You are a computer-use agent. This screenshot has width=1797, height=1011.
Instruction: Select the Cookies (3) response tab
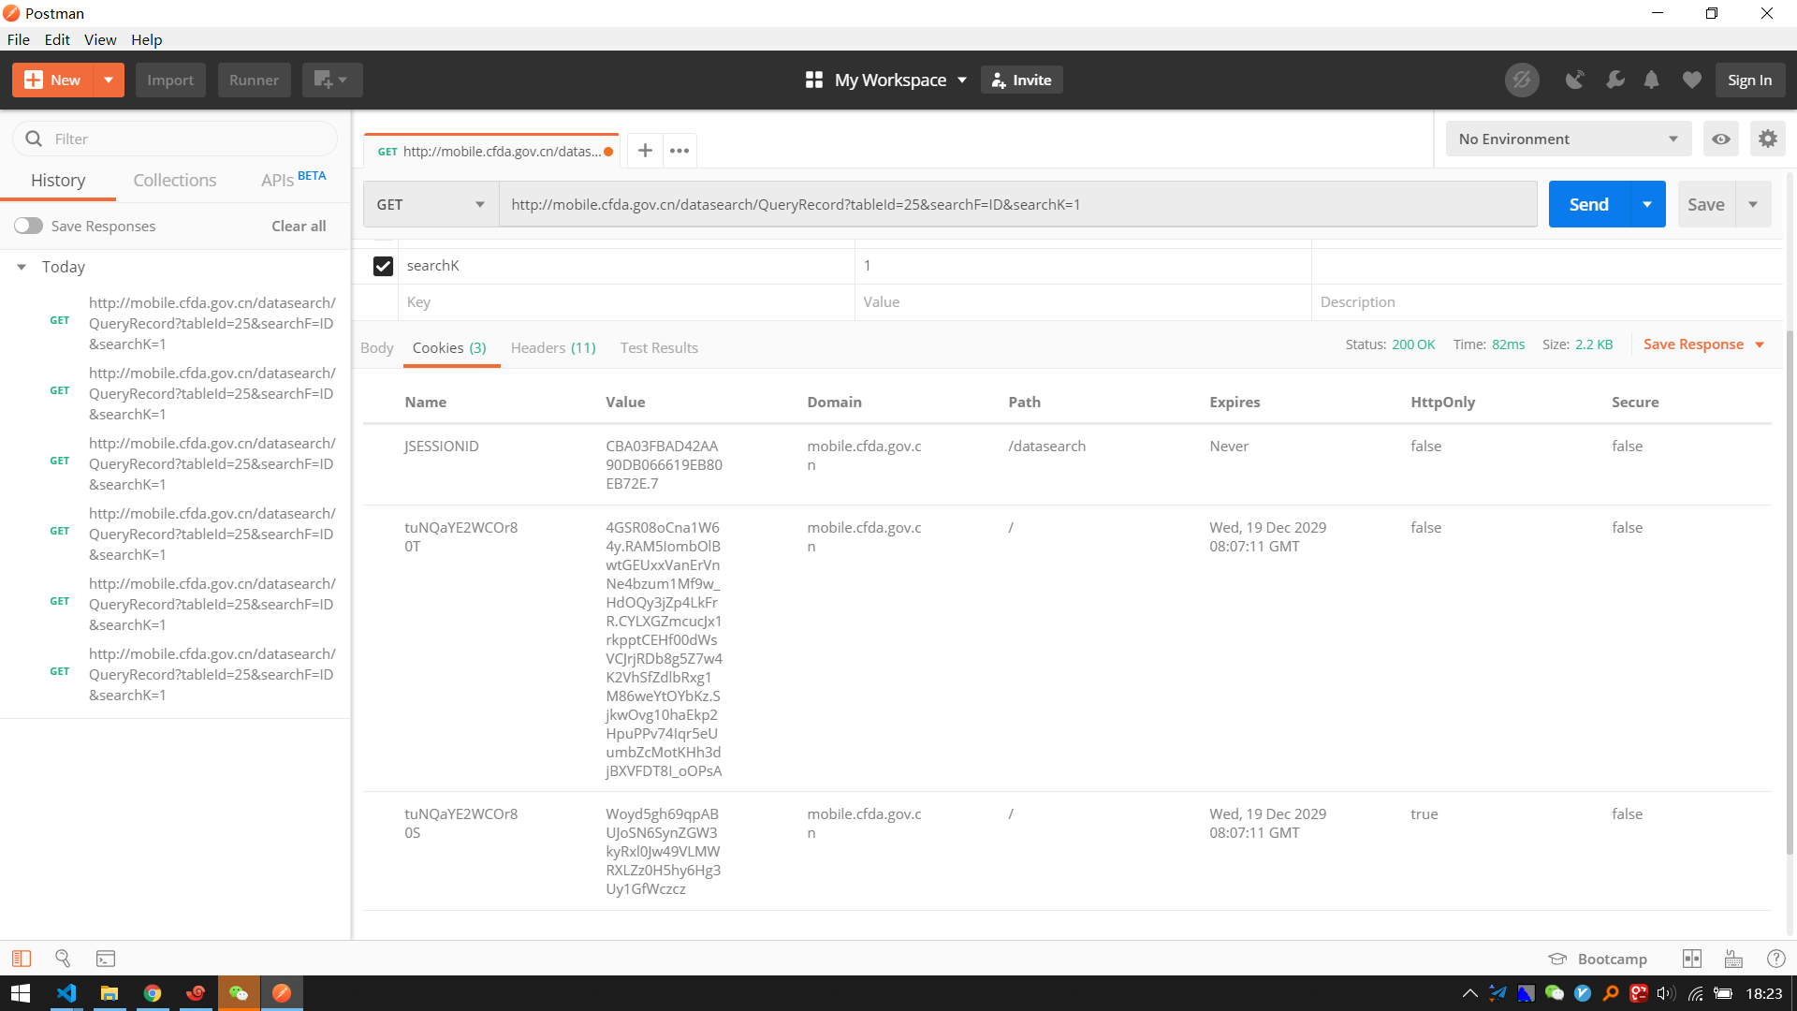point(450,348)
